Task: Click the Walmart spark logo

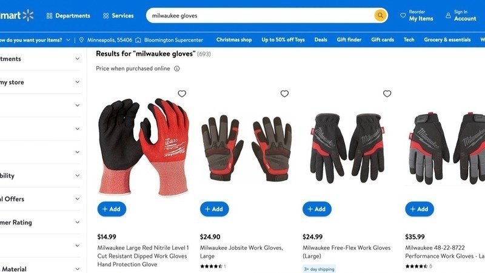Action: (28, 15)
